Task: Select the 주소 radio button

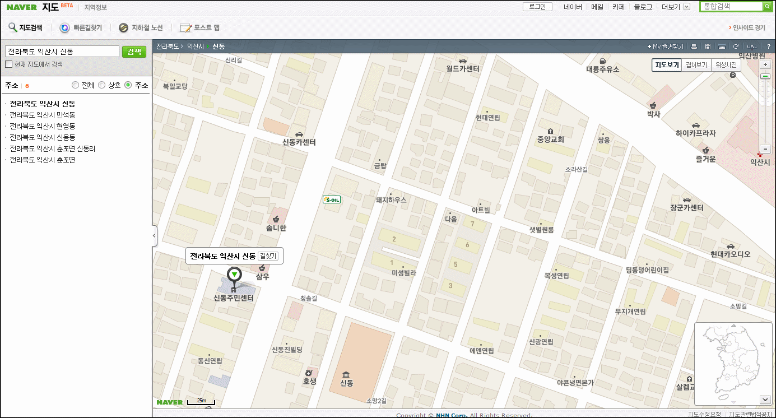Action: pos(128,85)
